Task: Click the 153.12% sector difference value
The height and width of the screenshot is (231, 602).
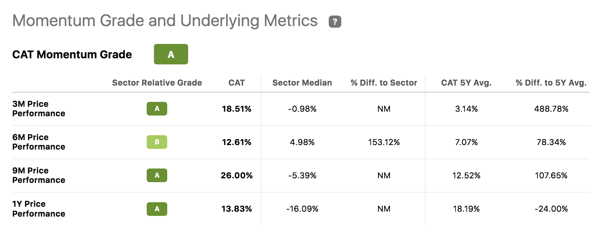Action: click(384, 142)
